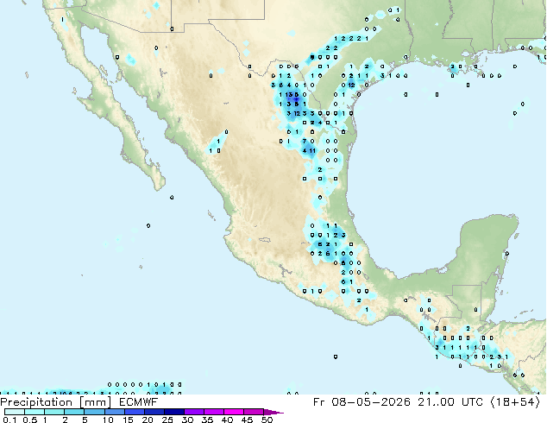Pick the 5–10 mm legend color swatch
This screenshot has height=423, width=547.
(94, 412)
